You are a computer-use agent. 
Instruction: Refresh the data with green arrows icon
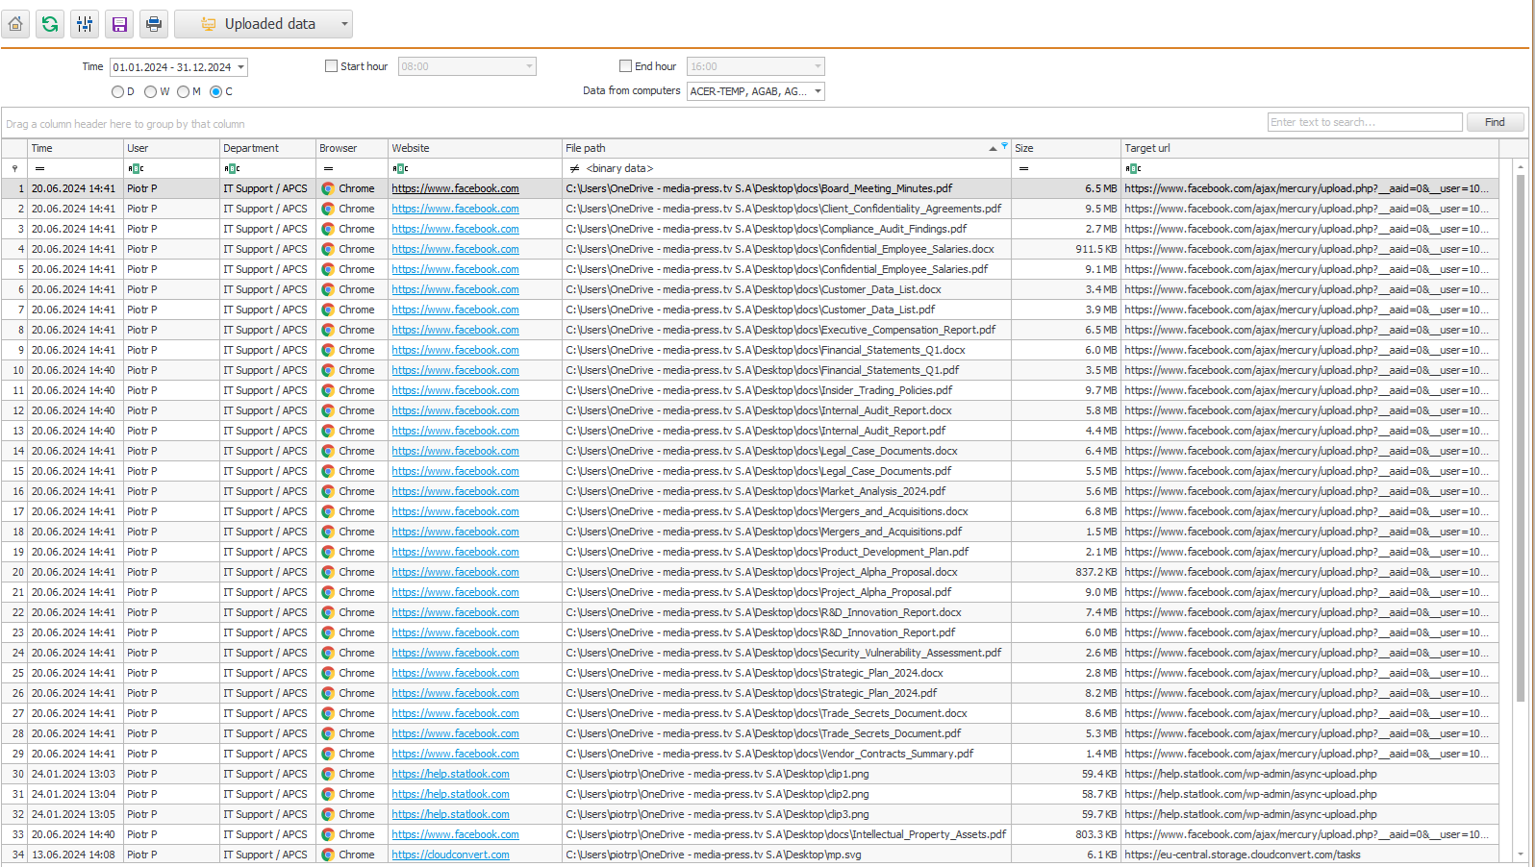tap(50, 24)
